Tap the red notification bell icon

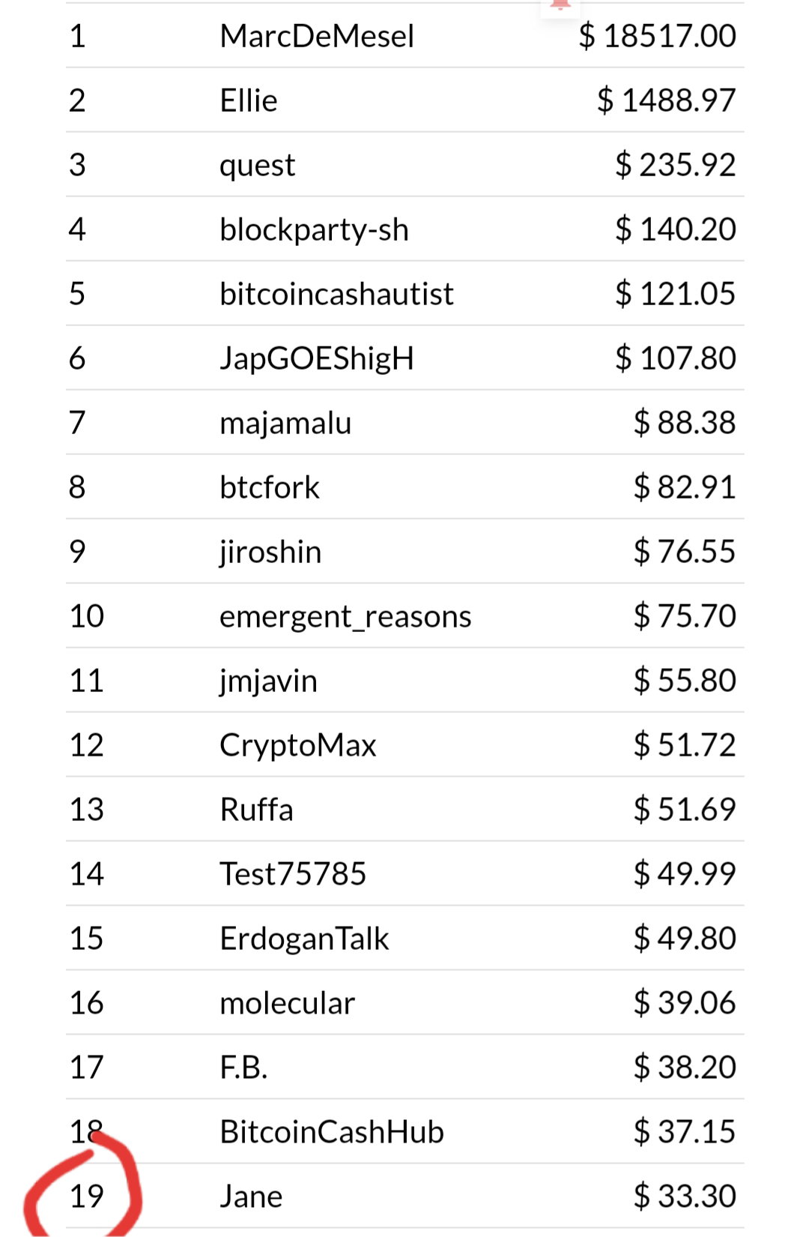560,4
